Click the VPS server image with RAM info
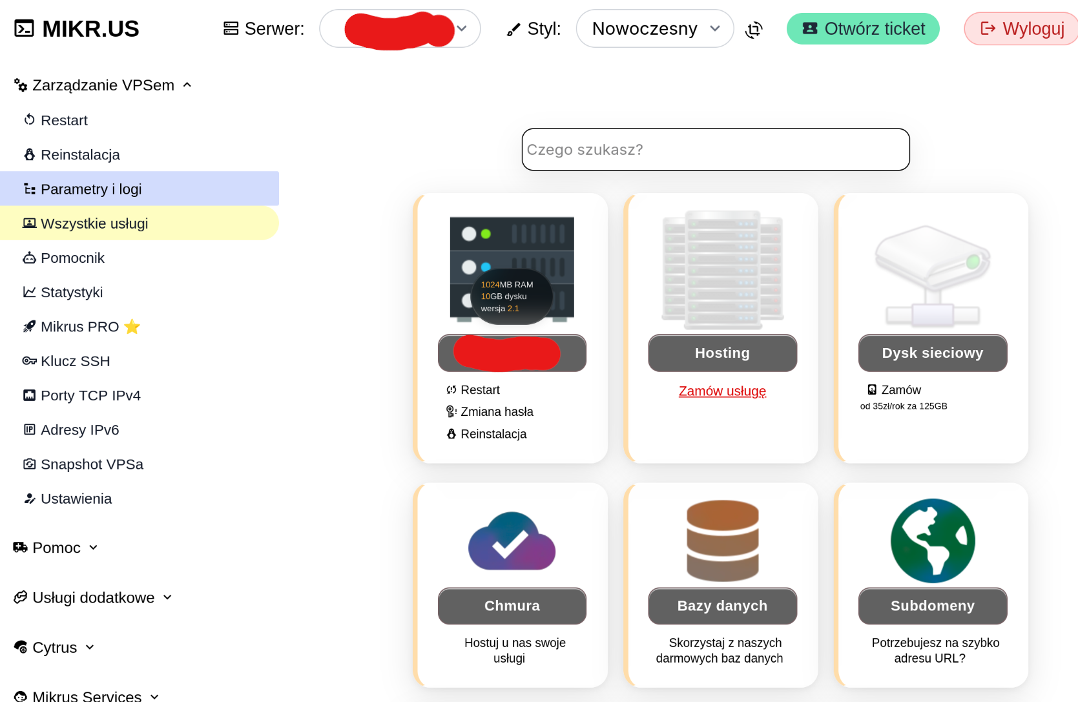 [512, 270]
